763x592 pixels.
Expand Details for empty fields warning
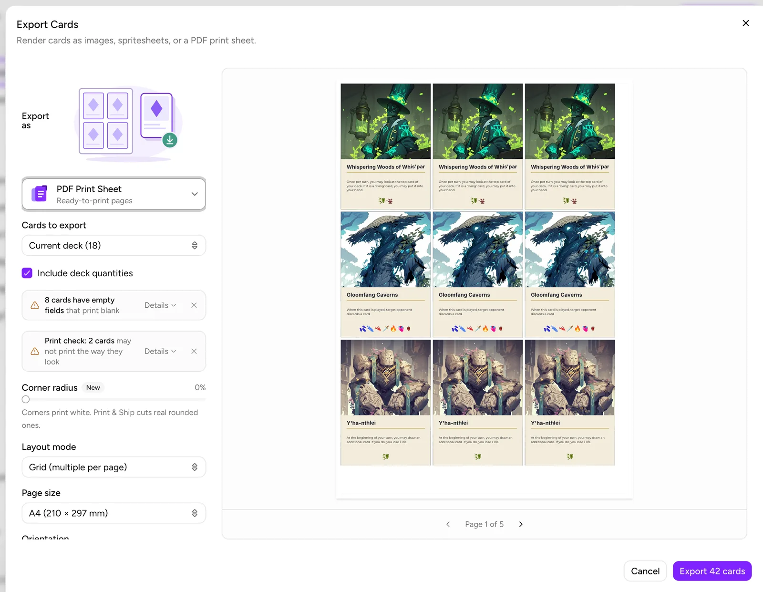tap(160, 305)
